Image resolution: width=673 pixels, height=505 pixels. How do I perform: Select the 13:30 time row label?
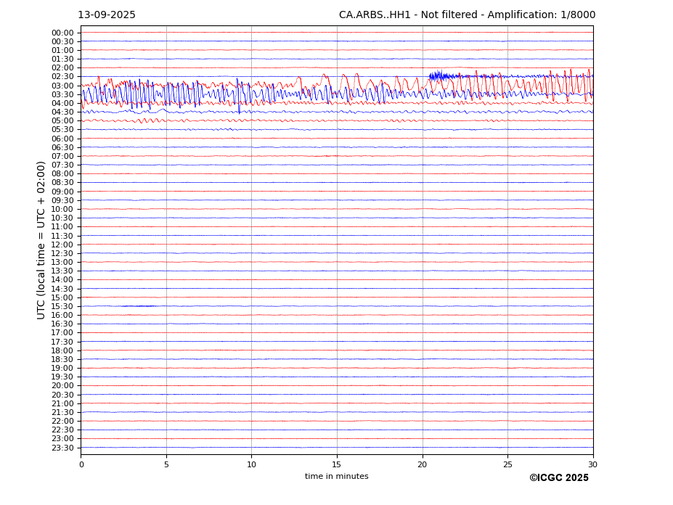point(62,271)
